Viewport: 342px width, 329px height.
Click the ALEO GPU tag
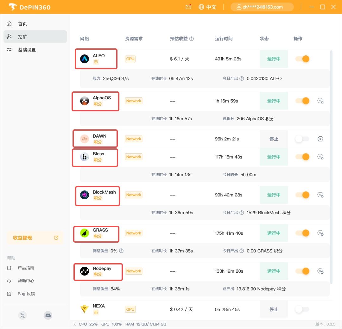click(130, 59)
